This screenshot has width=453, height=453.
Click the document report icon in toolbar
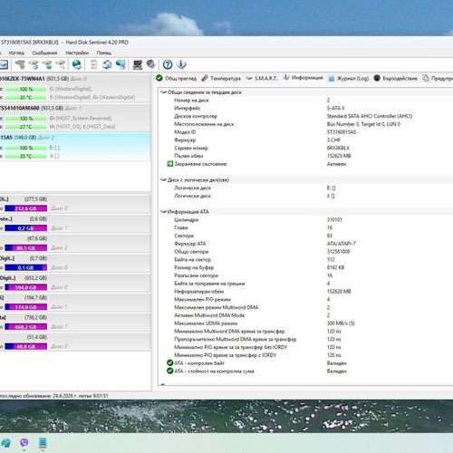click(94, 64)
